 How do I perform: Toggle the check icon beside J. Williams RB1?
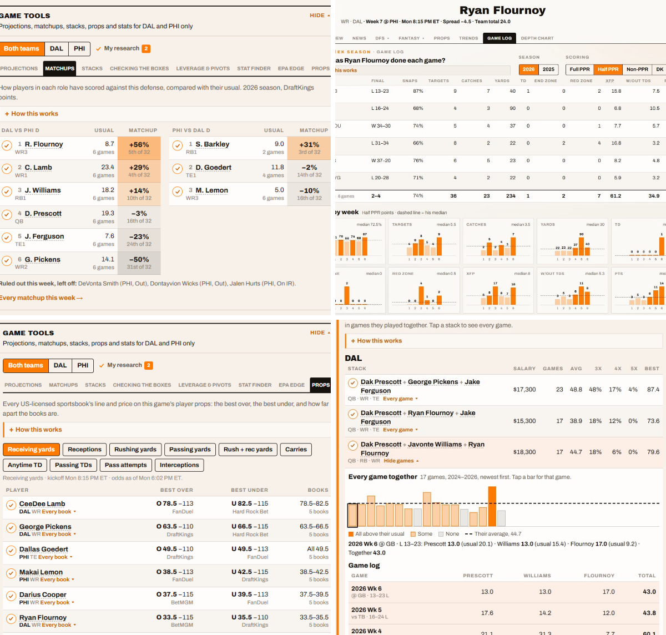[7, 191]
